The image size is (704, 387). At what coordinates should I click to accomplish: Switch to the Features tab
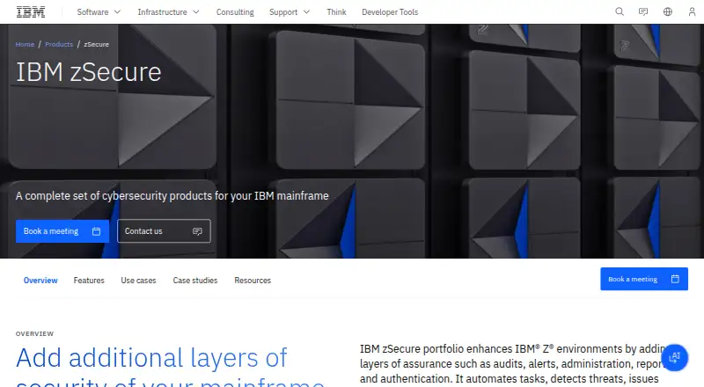point(89,281)
